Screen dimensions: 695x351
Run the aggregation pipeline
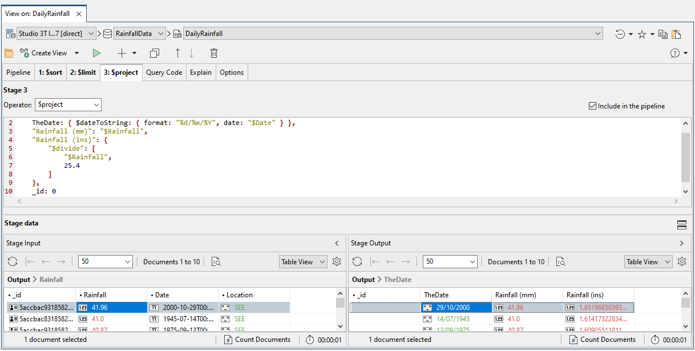tap(96, 53)
